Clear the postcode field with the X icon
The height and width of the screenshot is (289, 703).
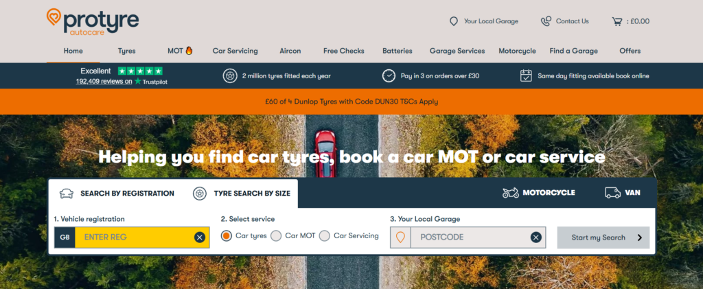pos(535,238)
